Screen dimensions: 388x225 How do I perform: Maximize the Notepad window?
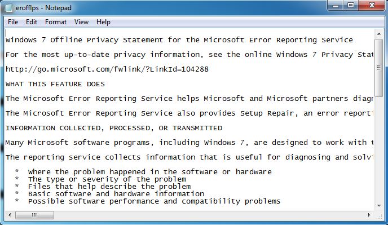350,6
